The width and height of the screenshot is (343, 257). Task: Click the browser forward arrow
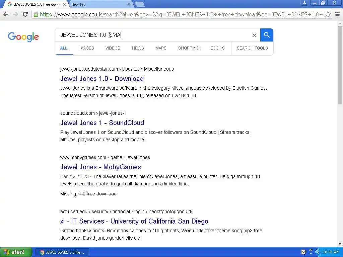click(x=15, y=14)
